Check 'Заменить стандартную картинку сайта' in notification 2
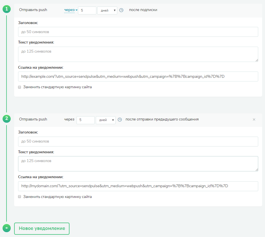The height and width of the screenshot is (237, 265). 19,197
